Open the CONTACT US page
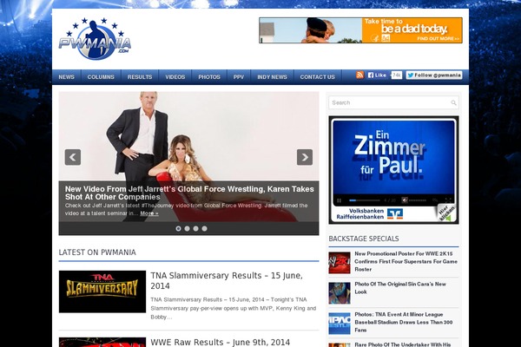This screenshot has height=347, width=521. pyautogui.click(x=318, y=77)
